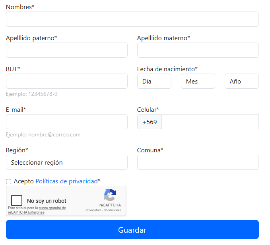This screenshot has width=270, height=245.
Task: Click the Celular phone number field
Action: click(x=210, y=122)
